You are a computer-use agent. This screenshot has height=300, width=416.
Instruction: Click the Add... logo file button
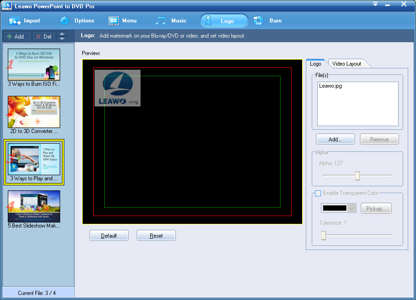(335, 139)
